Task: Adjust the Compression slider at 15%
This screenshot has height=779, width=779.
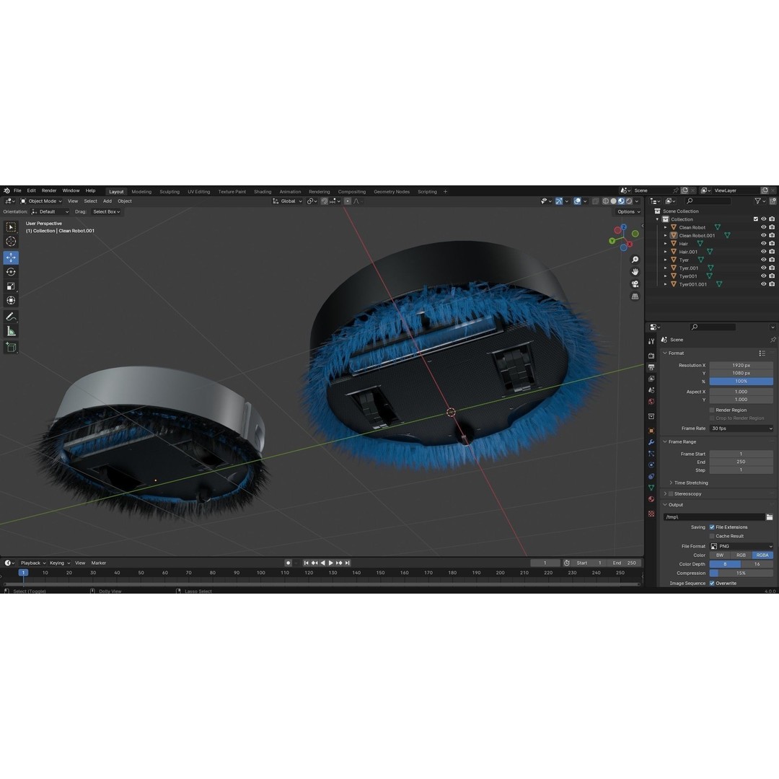Action: point(741,573)
